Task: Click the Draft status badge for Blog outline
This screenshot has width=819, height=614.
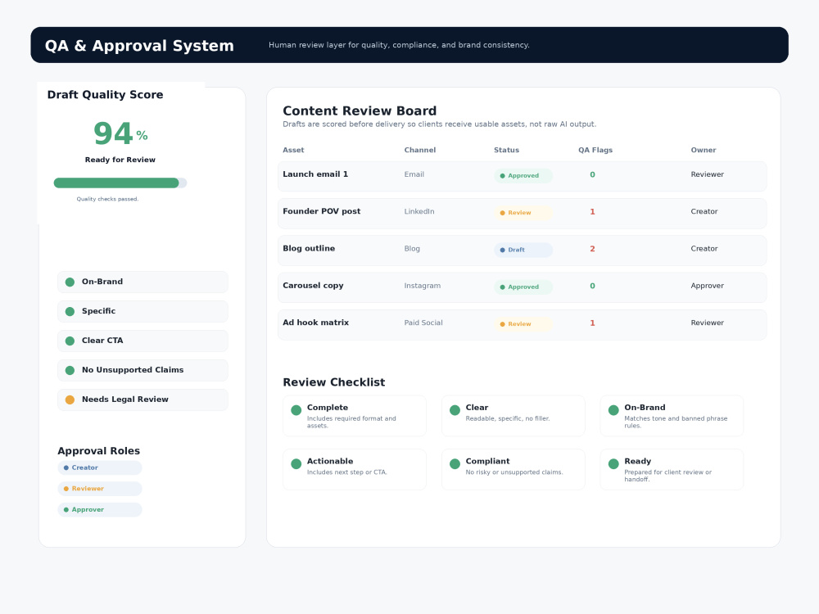Action: (x=523, y=250)
